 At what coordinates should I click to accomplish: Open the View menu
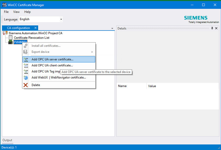coord(16,12)
